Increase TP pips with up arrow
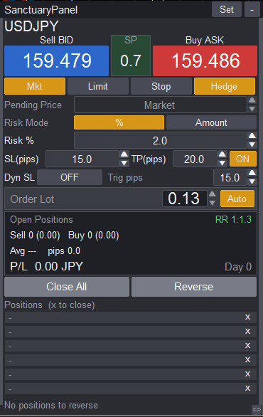This screenshot has height=417, width=263. [222, 154]
